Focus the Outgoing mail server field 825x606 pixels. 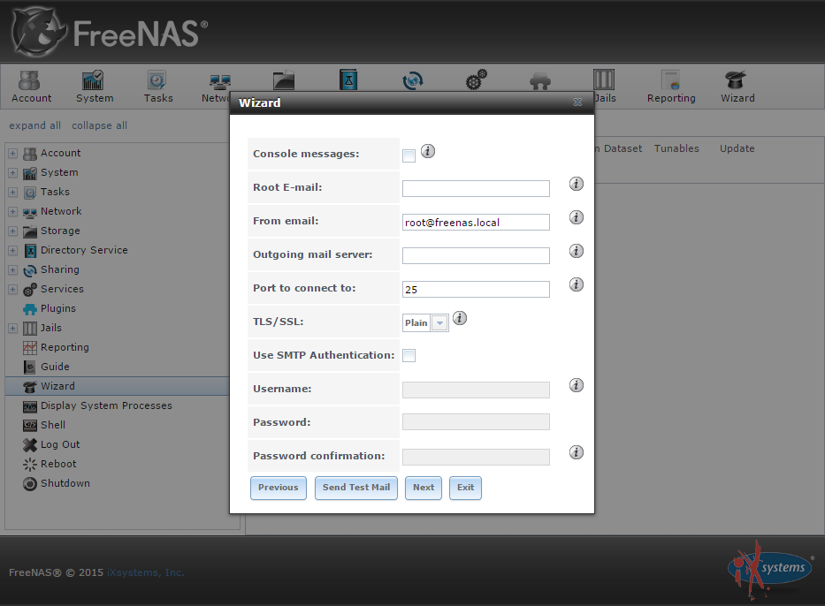476,256
